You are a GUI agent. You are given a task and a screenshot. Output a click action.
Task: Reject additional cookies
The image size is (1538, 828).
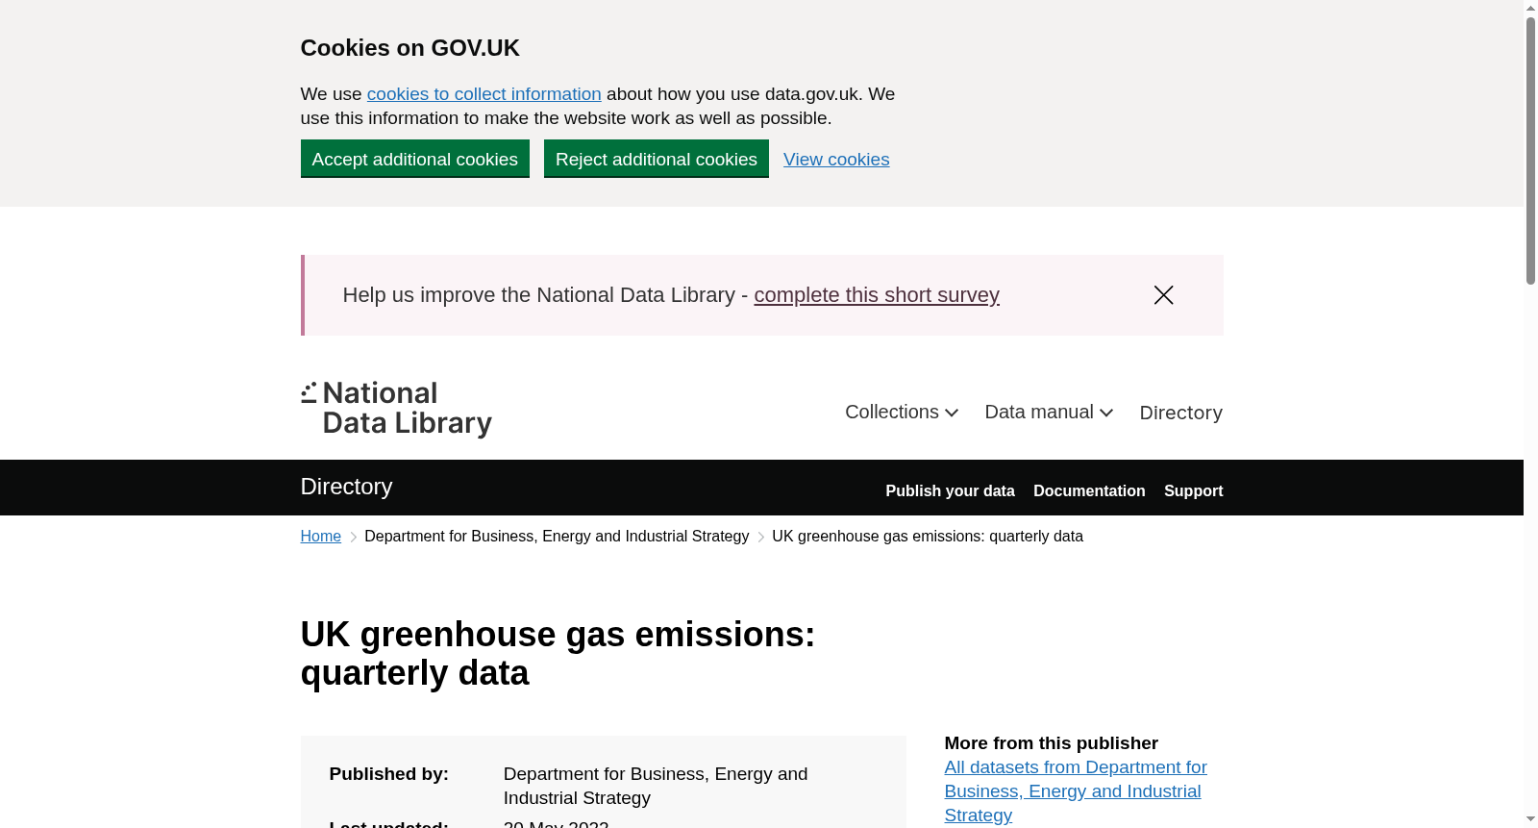tap(657, 159)
